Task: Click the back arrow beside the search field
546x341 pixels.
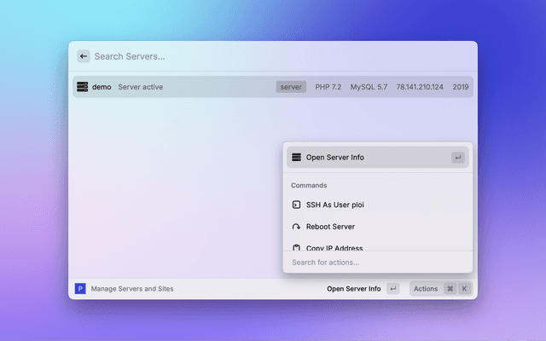Action: (x=84, y=56)
